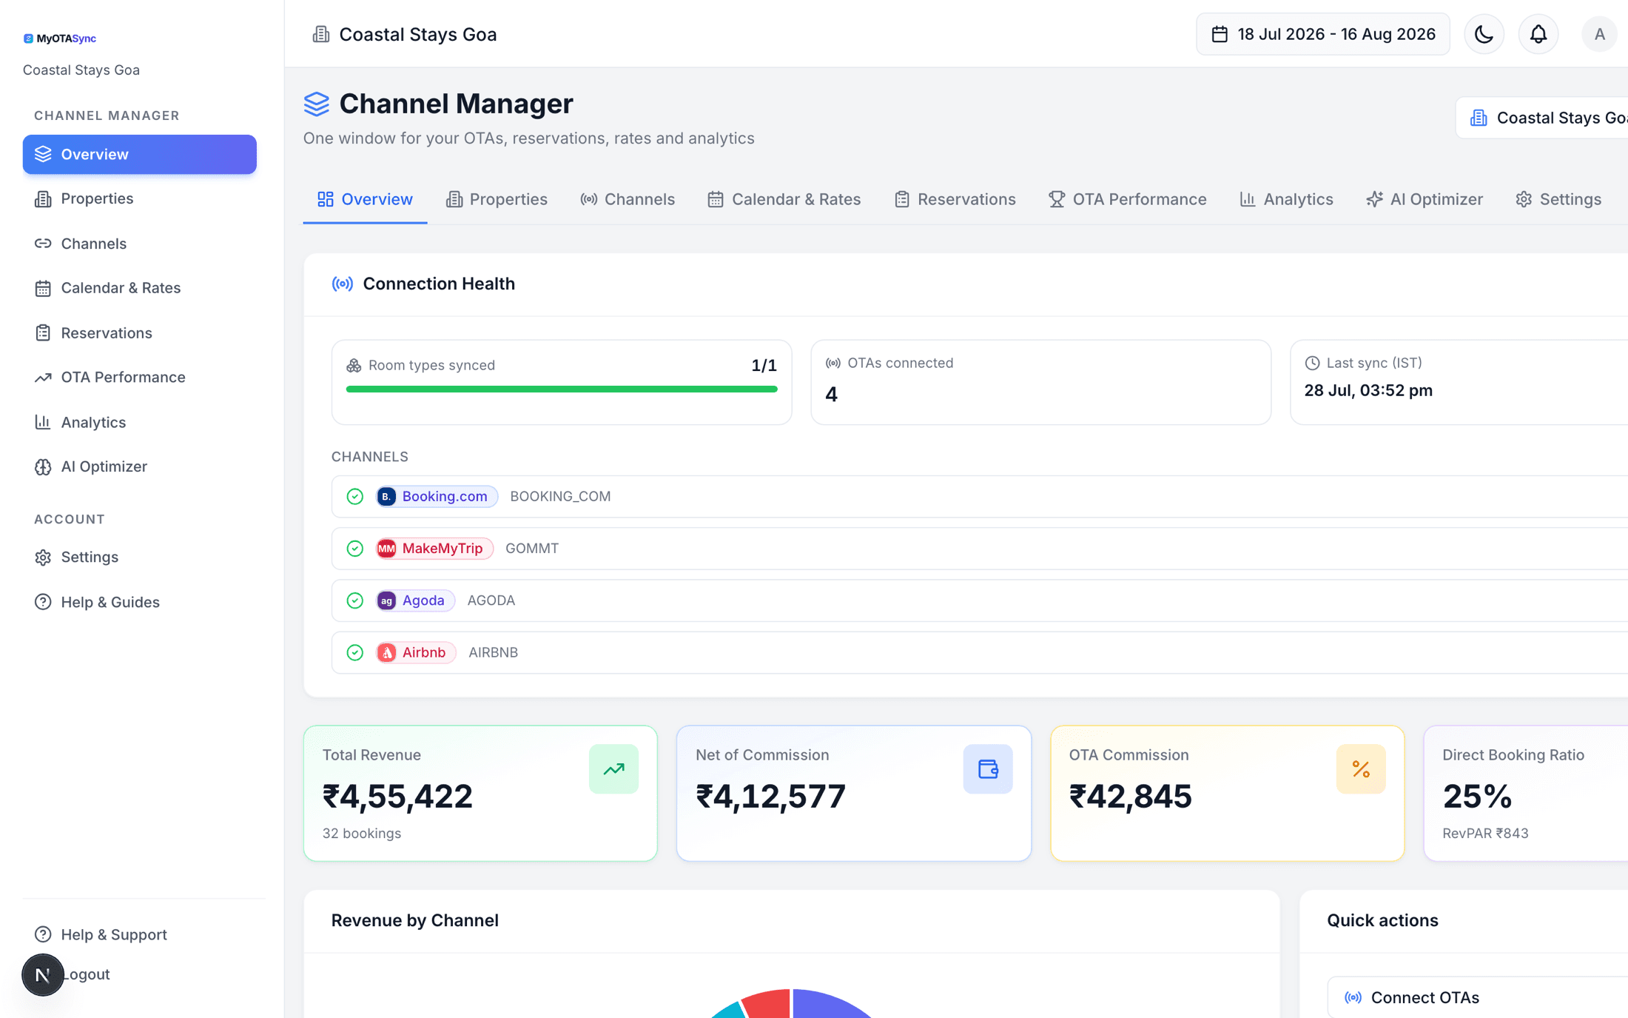
Task: Open Settings under Account in the sidebar
Action: pyautogui.click(x=140, y=557)
